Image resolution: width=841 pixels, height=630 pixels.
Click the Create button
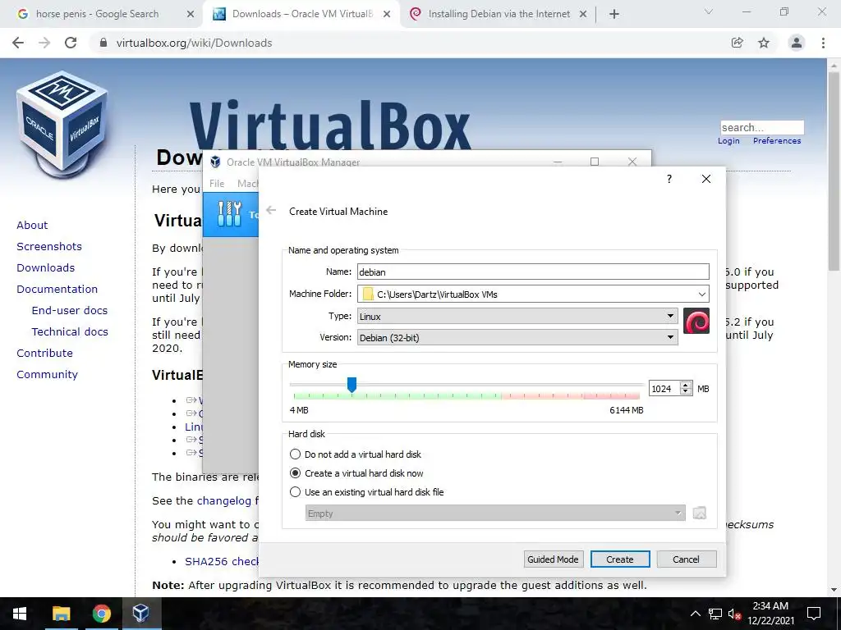point(620,559)
